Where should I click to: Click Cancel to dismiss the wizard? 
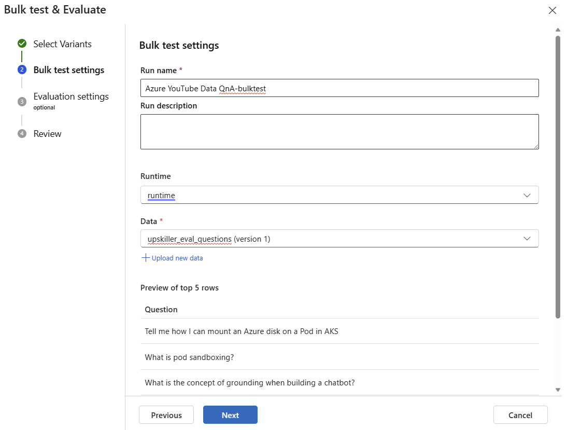click(520, 414)
